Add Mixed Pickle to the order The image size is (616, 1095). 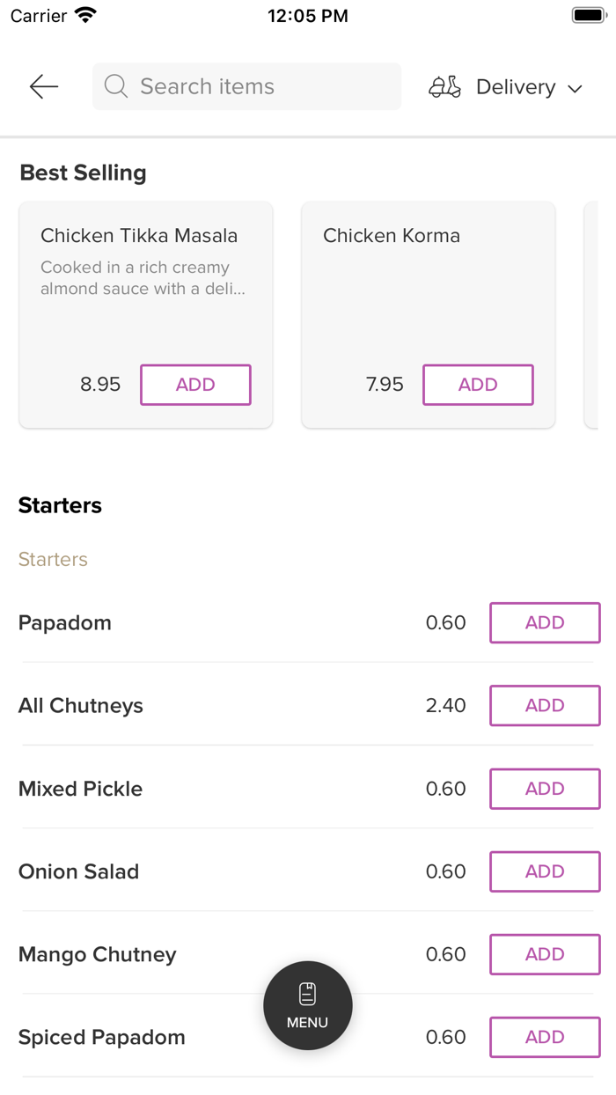point(545,789)
